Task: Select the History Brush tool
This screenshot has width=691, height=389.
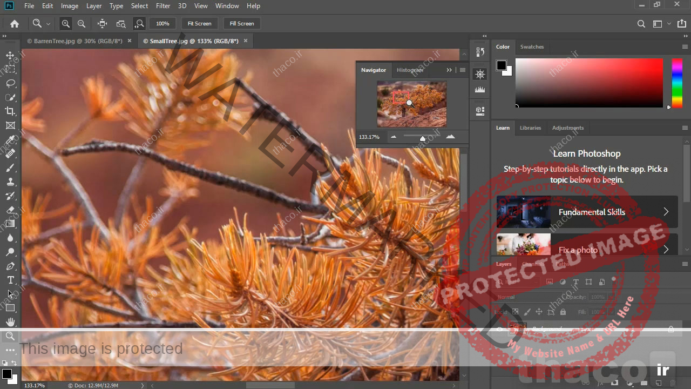Action: (x=10, y=196)
